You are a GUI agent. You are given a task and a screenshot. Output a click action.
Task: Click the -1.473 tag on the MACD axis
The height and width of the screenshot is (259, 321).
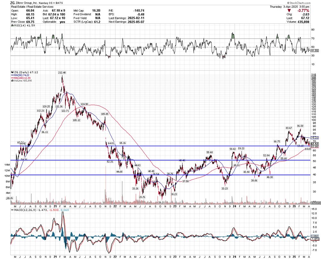(x=315, y=239)
